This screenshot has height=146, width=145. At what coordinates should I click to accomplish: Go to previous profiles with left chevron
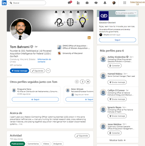click(x=77, y=82)
